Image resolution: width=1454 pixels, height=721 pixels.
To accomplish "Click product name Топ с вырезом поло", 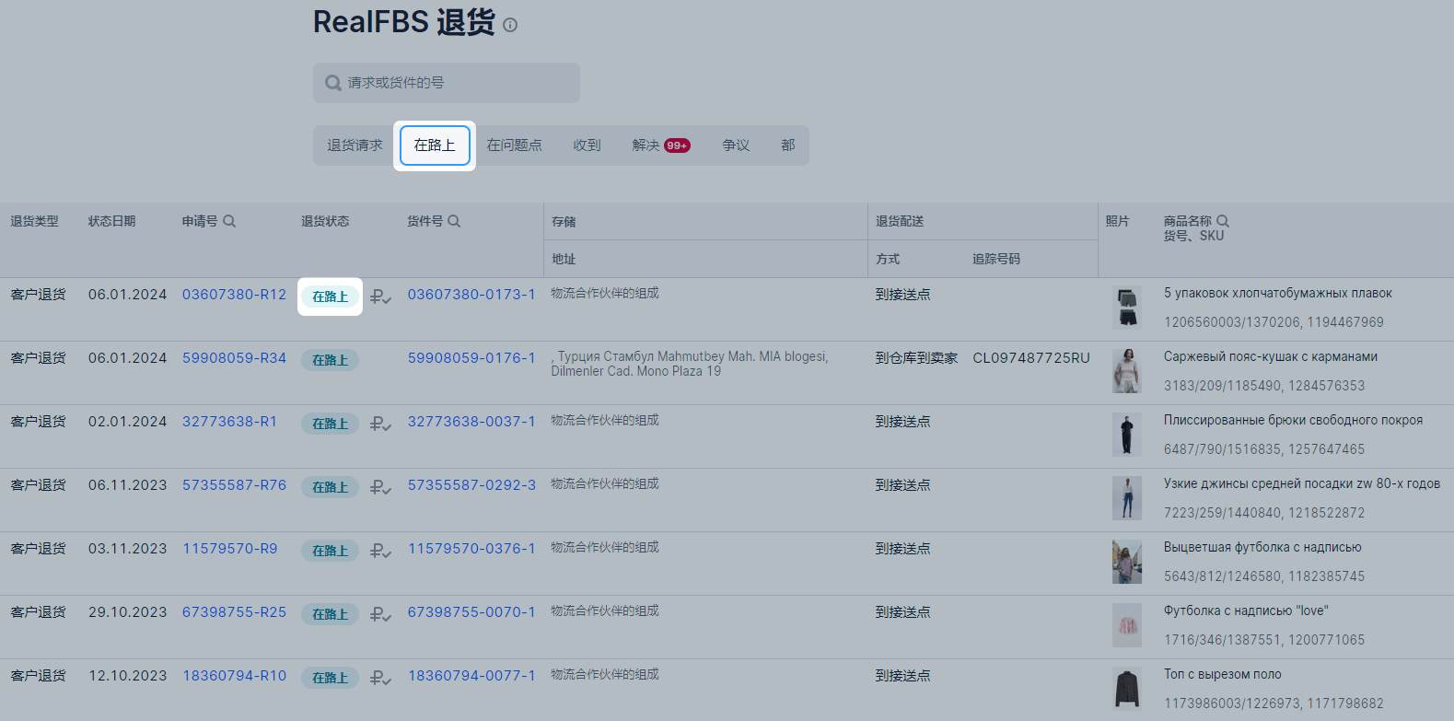I will pos(1223,674).
